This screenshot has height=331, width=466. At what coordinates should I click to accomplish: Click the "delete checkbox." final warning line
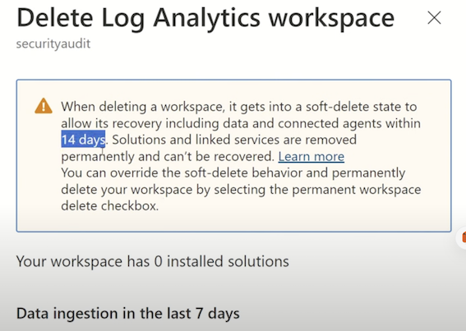110,205
